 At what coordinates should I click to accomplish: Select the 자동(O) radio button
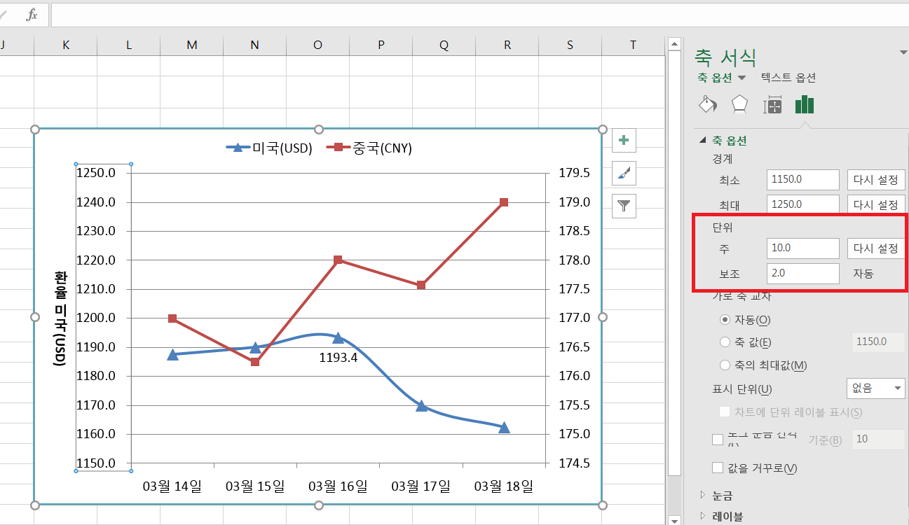pyautogui.click(x=725, y=320)
